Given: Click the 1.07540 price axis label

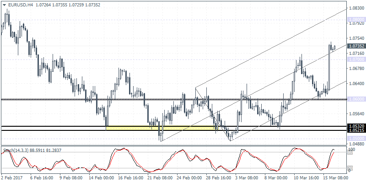Looking at the screenshot, I should pos(356,38).
